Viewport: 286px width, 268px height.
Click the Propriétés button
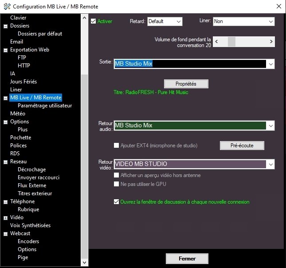point(186,84)
